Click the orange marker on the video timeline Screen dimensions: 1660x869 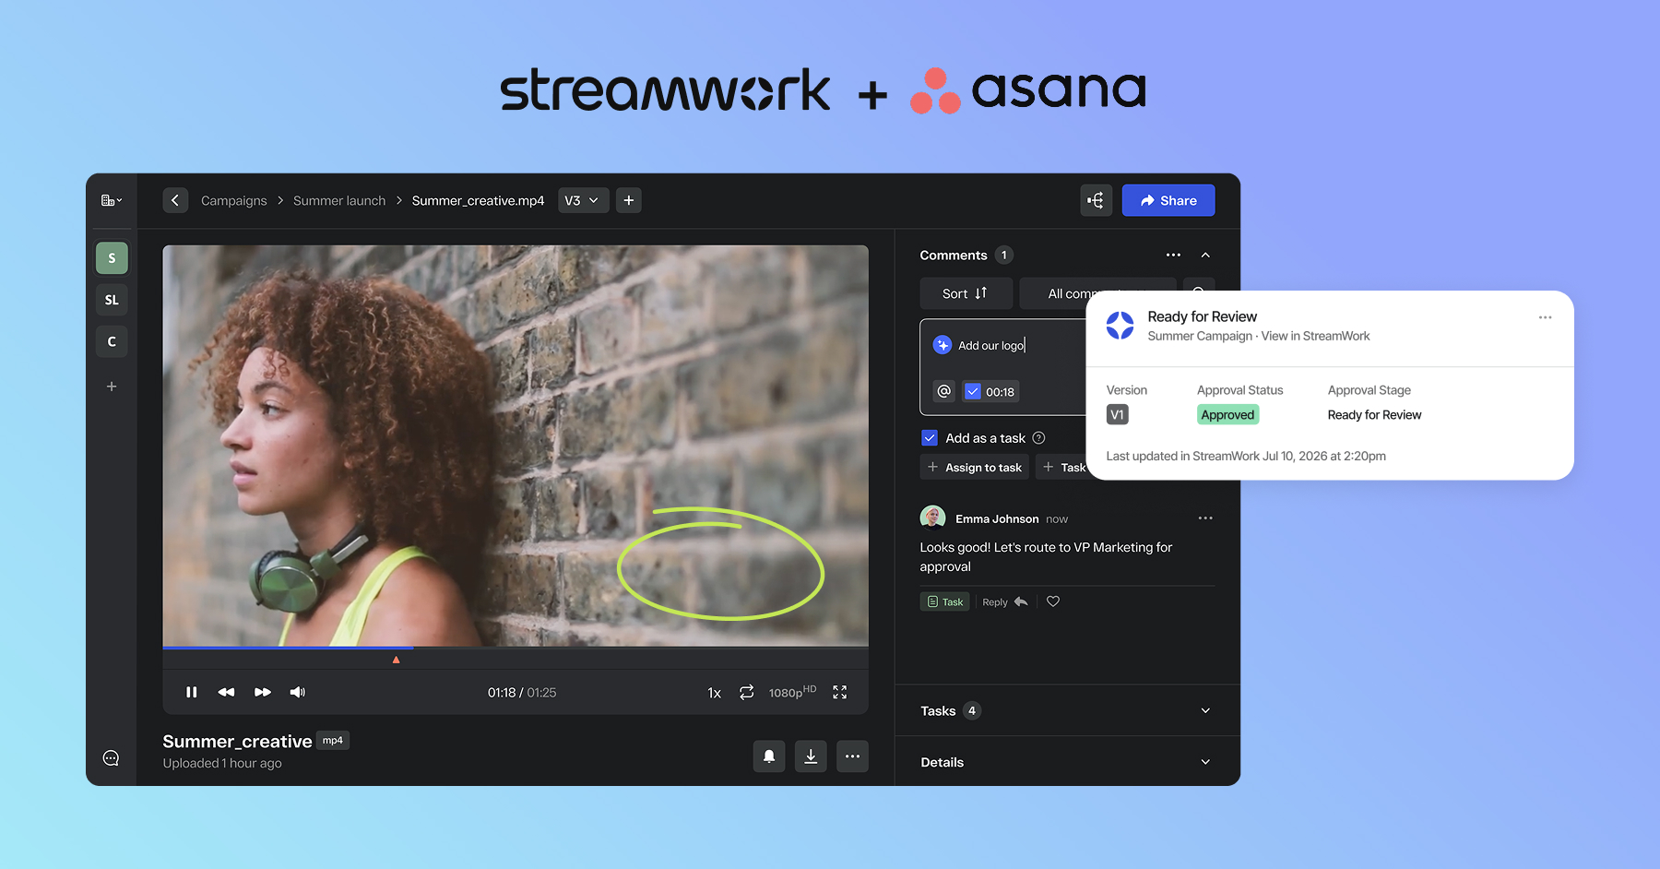(x=395, y=659)
